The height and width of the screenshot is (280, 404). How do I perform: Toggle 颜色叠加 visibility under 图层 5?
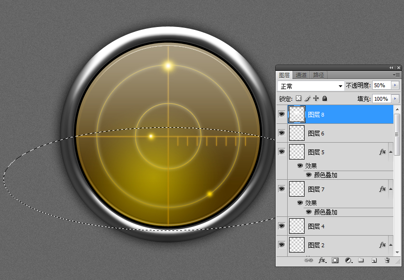[x=308, y=175]
